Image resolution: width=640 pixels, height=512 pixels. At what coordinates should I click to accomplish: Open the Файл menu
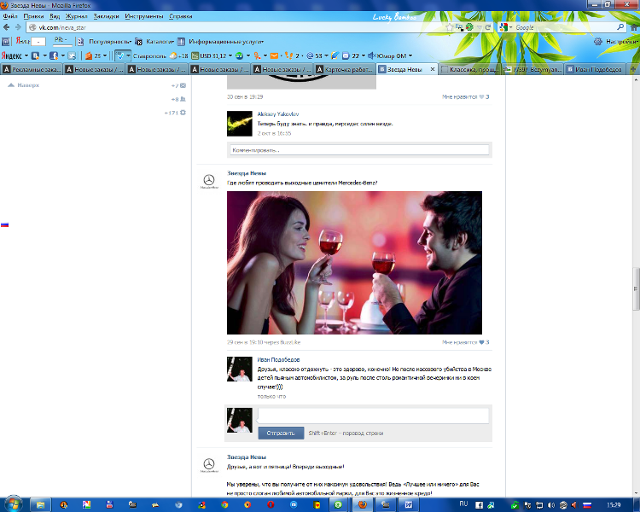(x=10, y=16)
